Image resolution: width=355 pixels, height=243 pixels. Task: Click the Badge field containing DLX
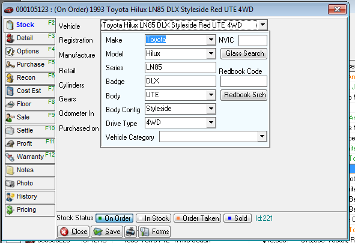tap(180, 82)
